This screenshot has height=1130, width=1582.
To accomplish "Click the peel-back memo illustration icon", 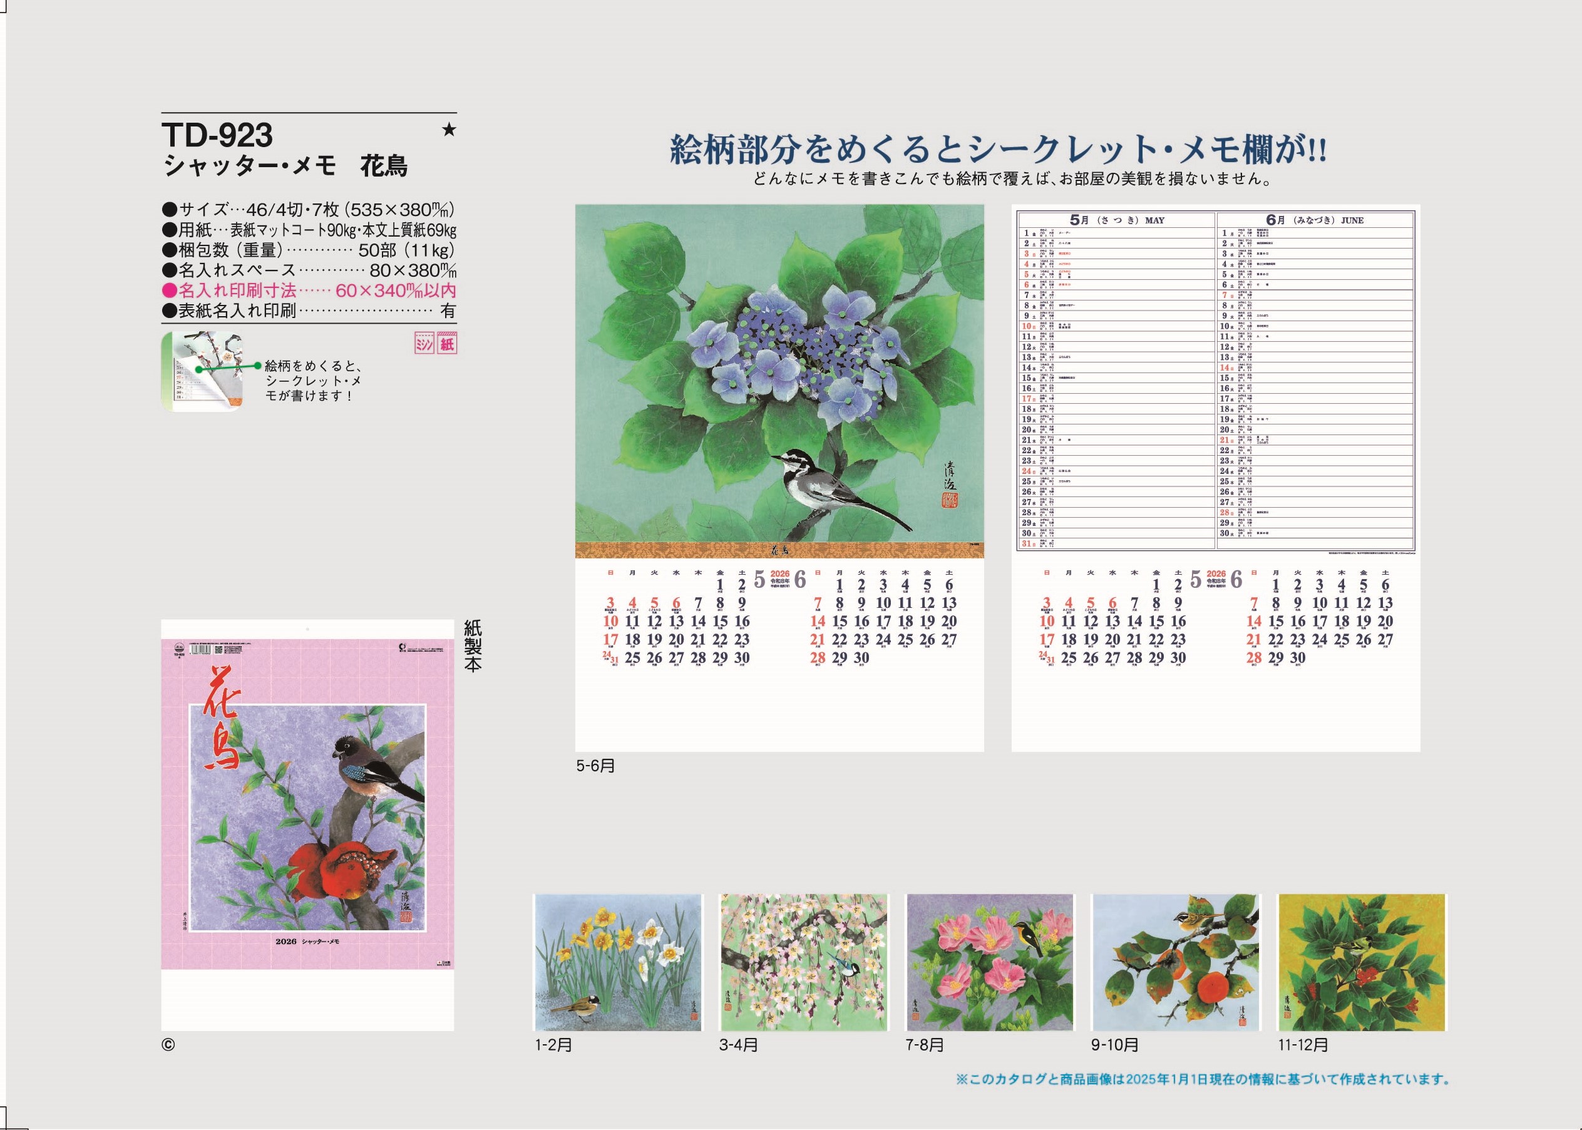I will click(202, 372).
